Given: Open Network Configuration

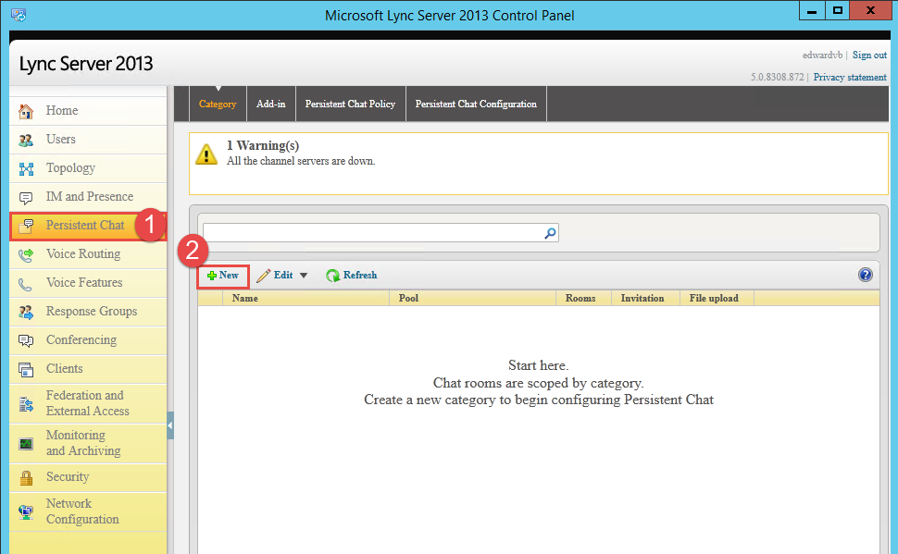Looking at the screenshot, I should (88, 511).
